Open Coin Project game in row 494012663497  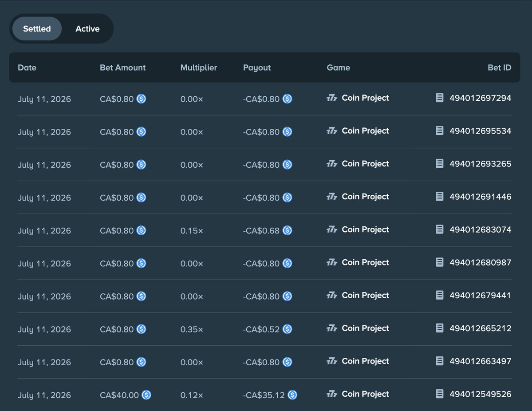(x=365, y=361)
